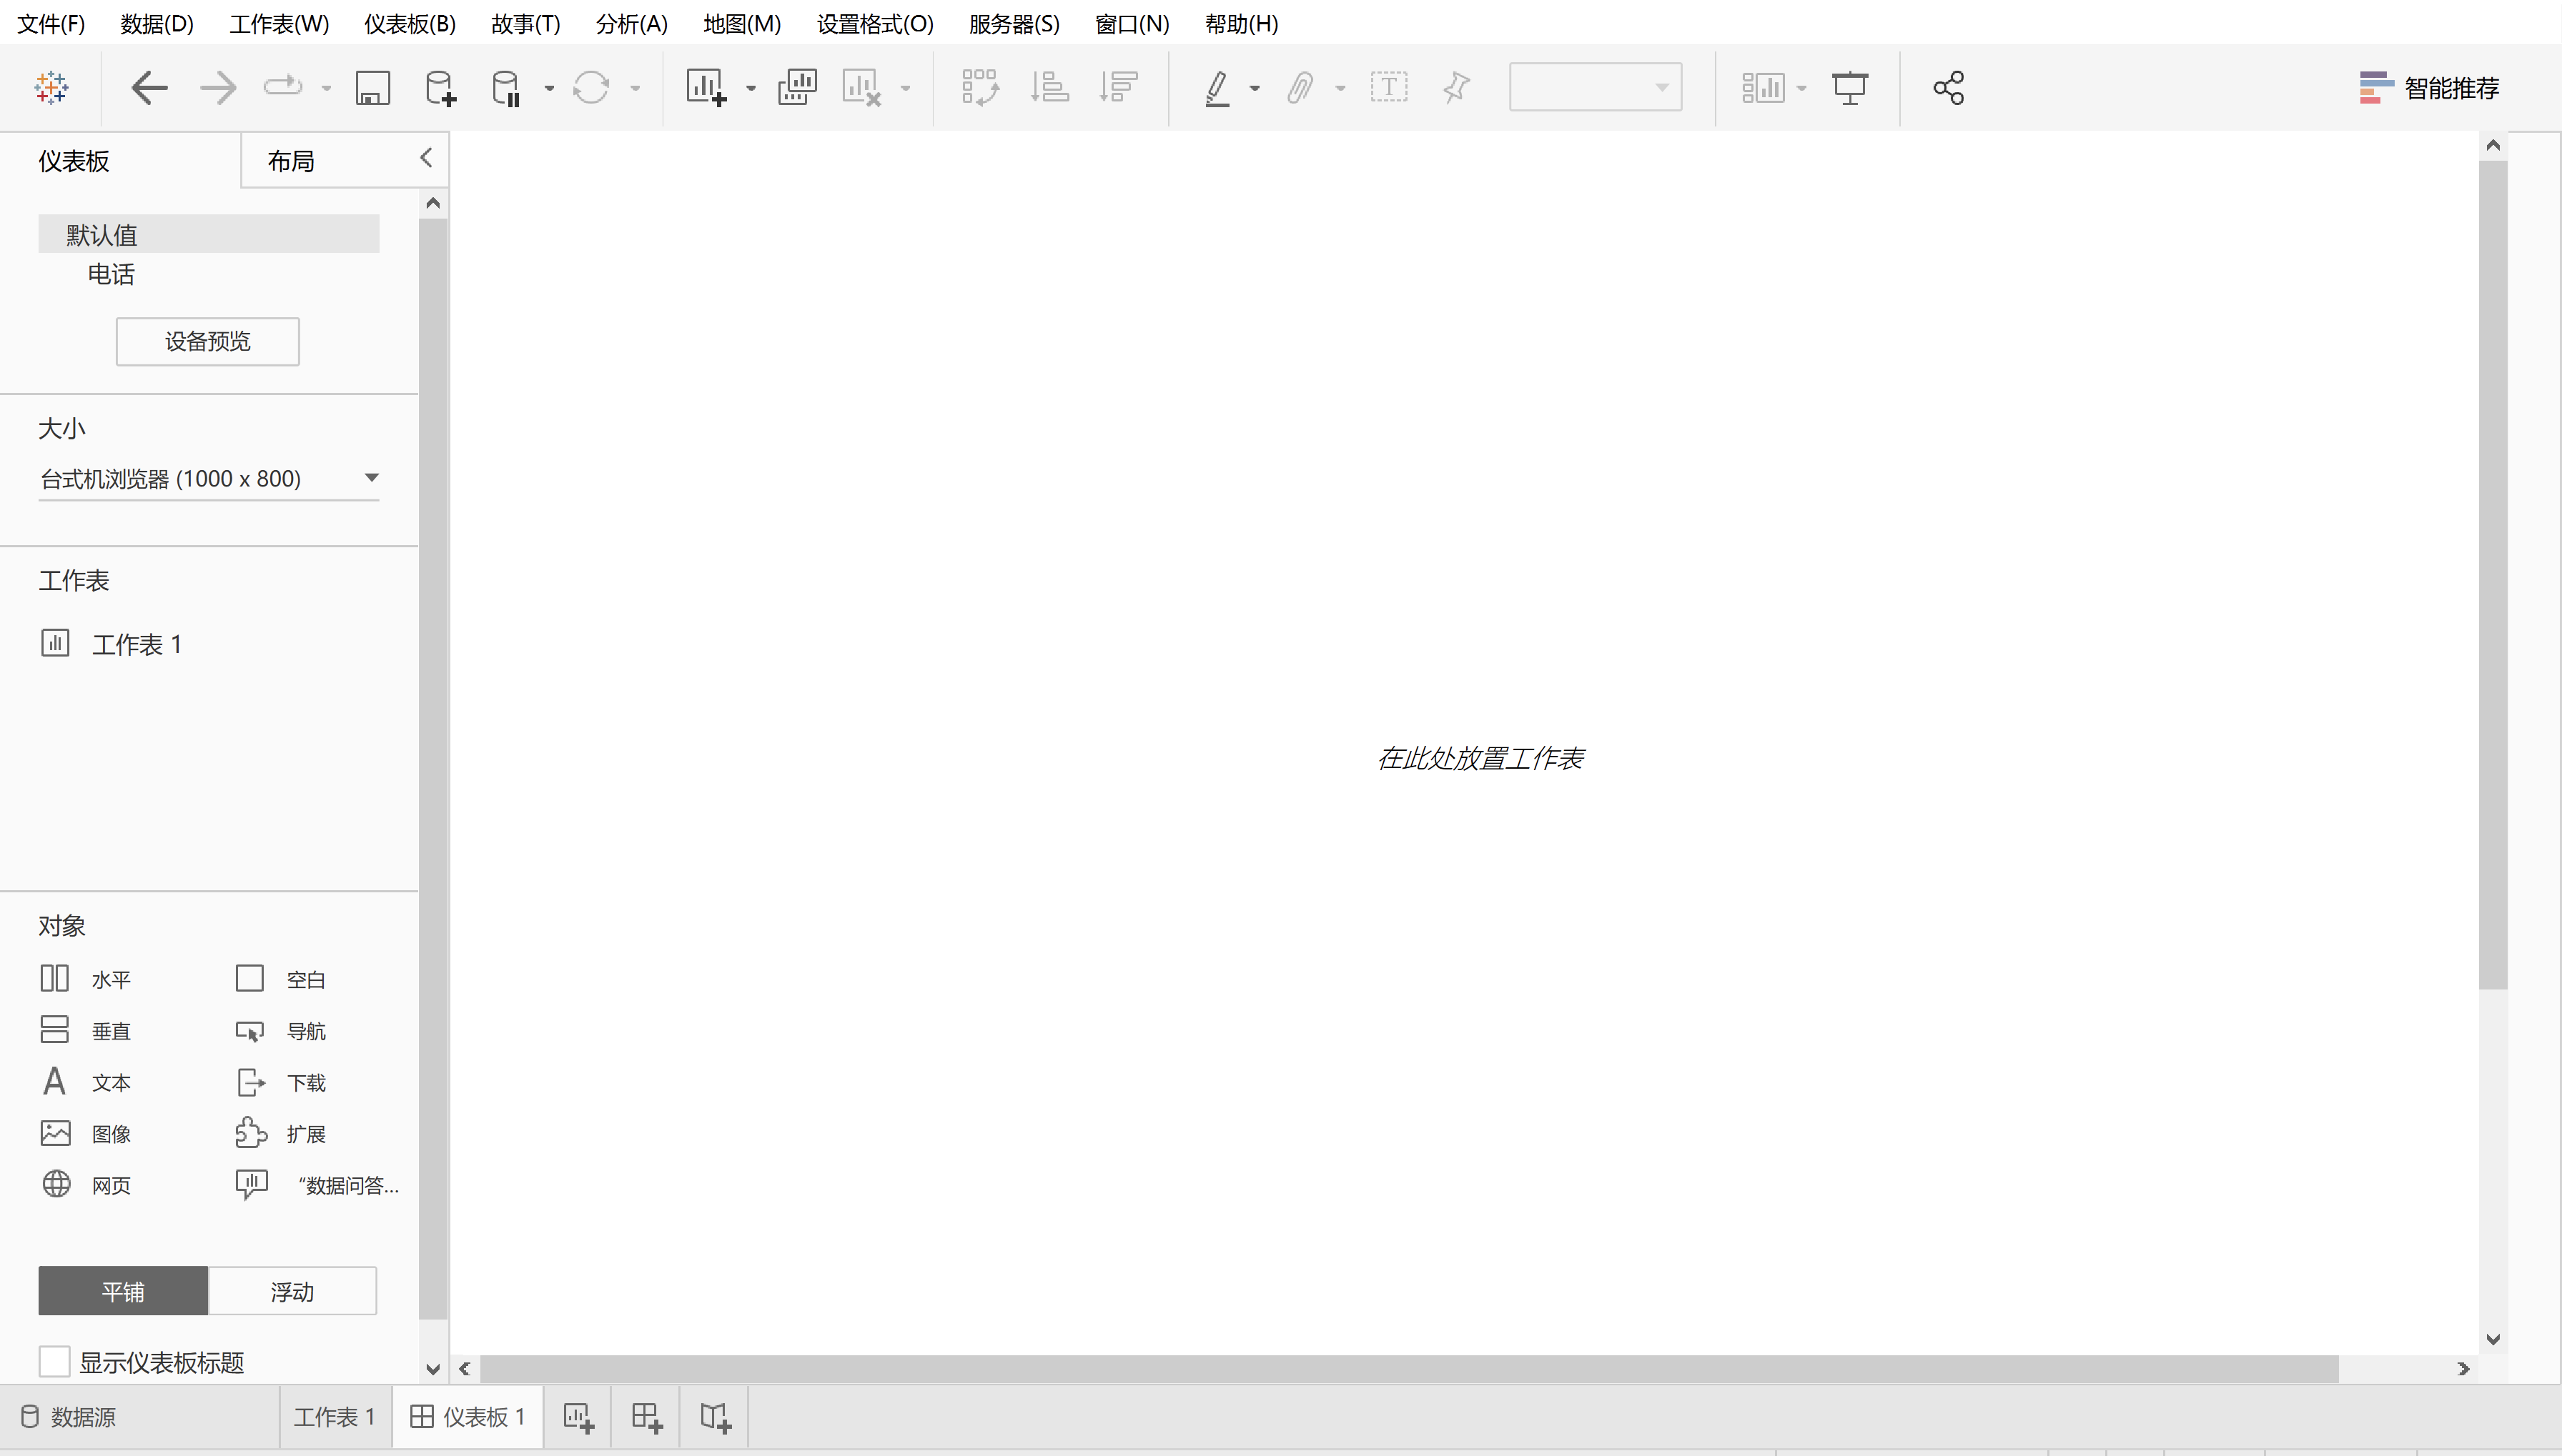Click the 图像 image object
The height and width of the screenshot is (1456, 2562).
pyautogui.click(x=86, y=1133)
